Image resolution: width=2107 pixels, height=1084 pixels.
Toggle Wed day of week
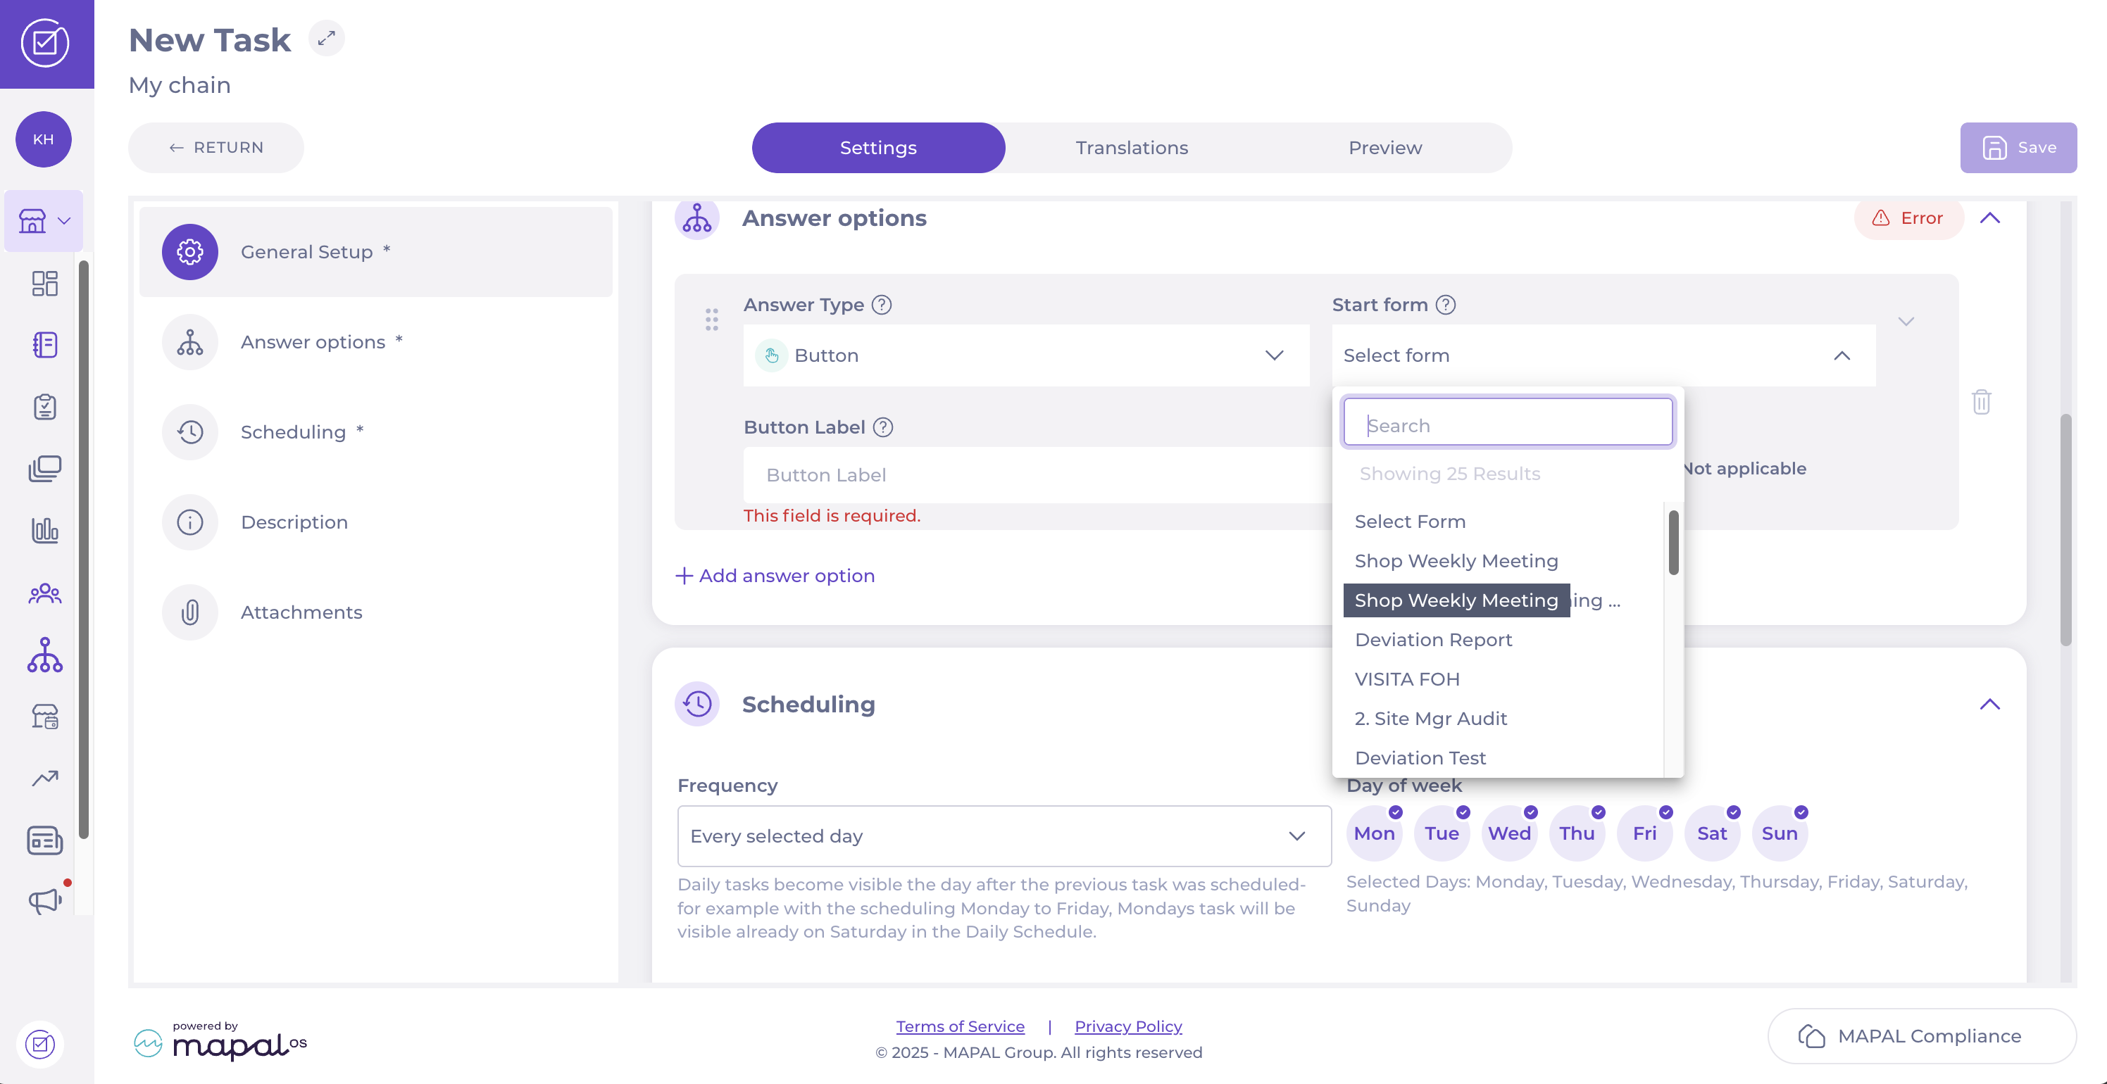(x=1509, y=833)
